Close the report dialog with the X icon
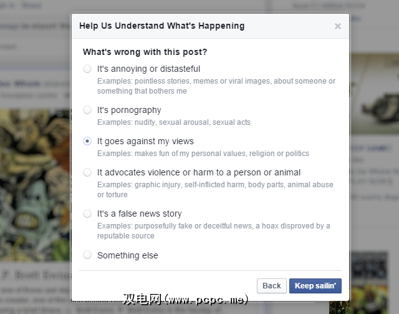This screenshot has width=399, height=314. [337, 26]
